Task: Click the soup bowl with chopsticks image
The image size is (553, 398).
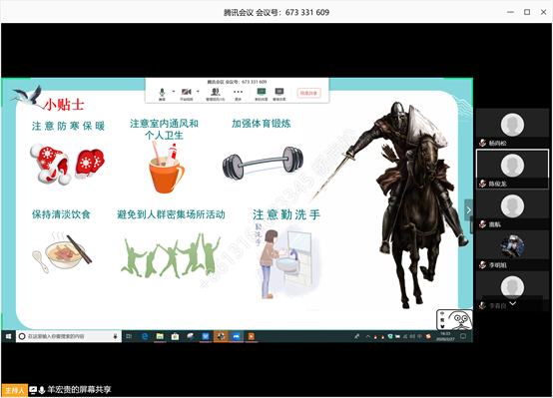Action: point(63,253)
